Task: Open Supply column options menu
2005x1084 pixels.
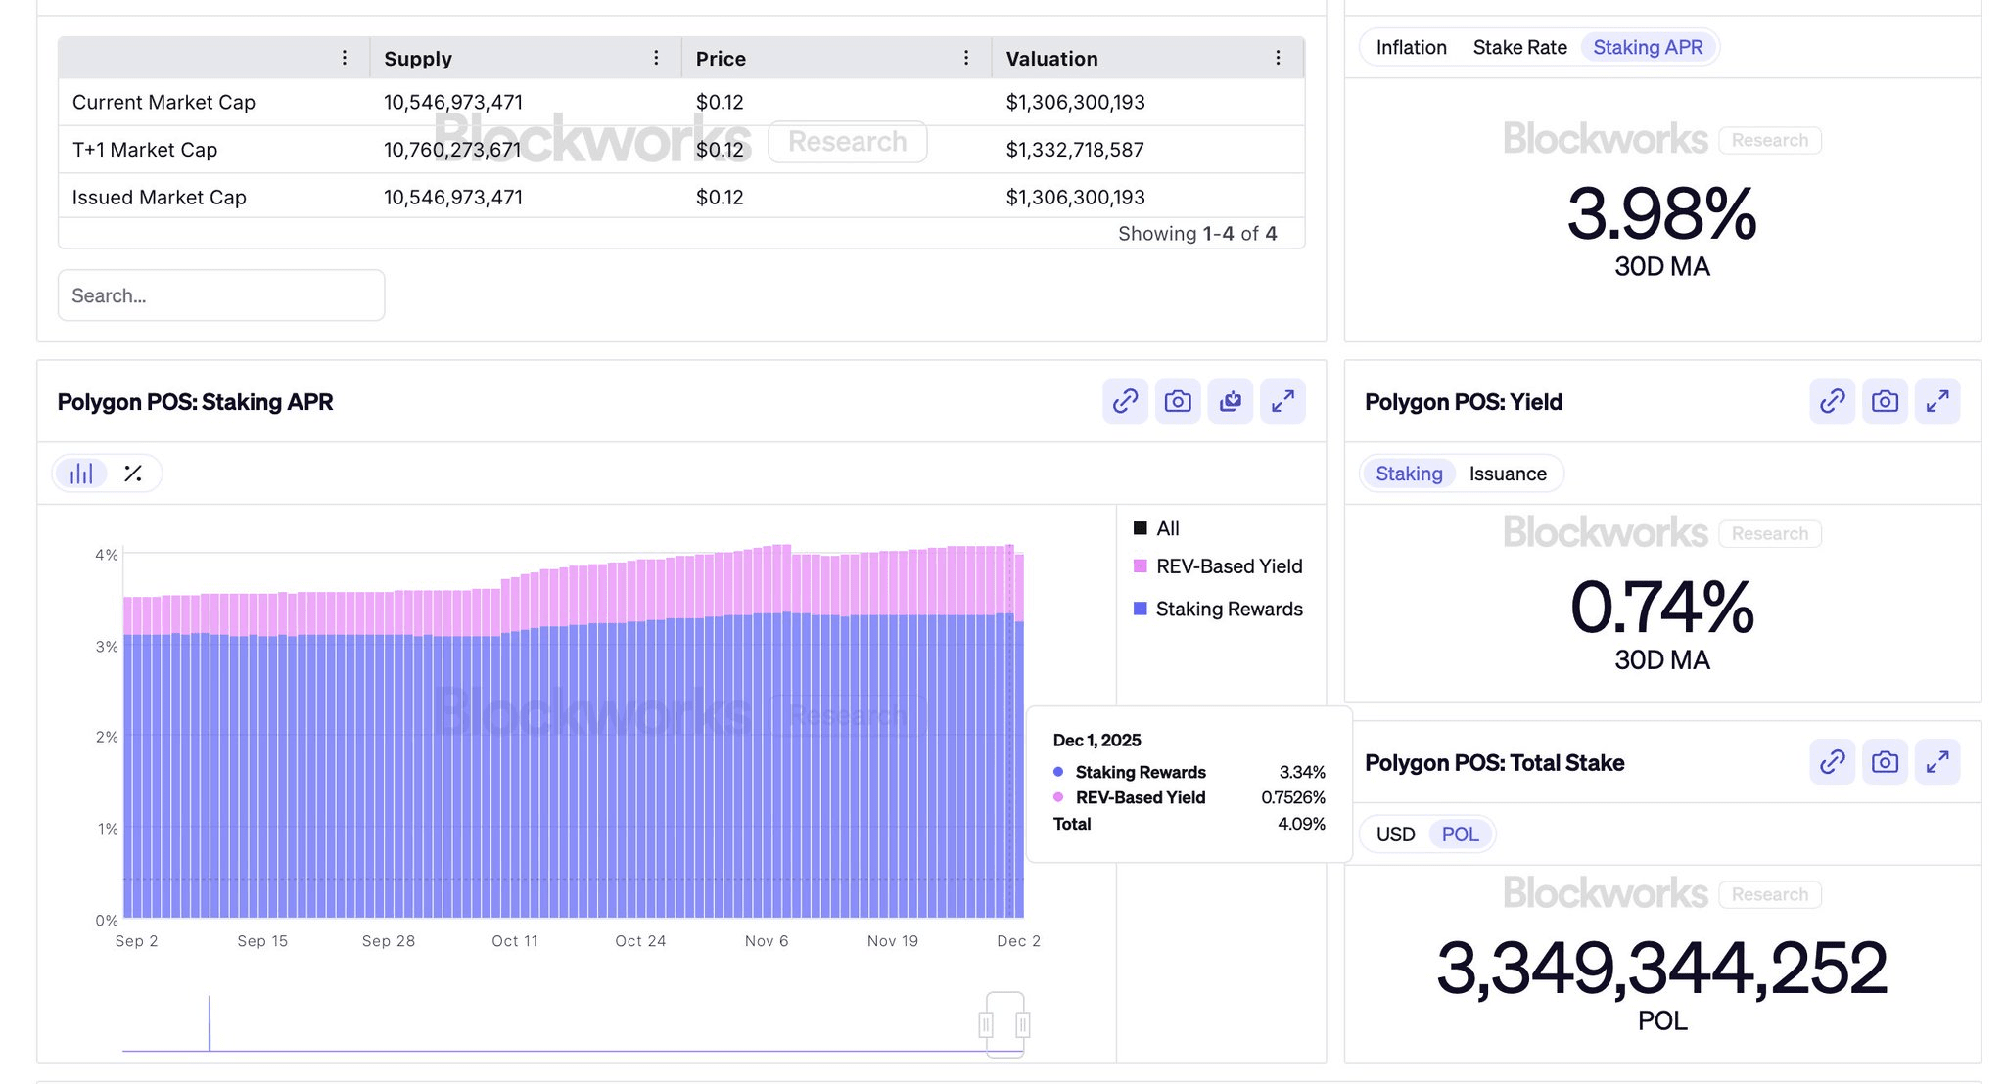Action: click(x=656, y=58)
